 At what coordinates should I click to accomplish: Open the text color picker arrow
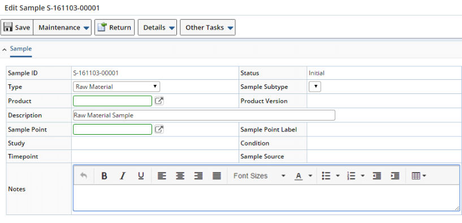[x=310, y=176]
